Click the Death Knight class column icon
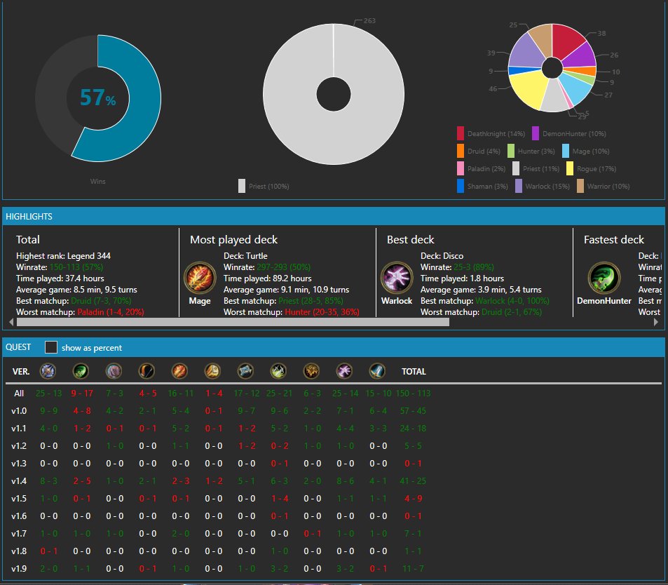The image size is (668, 585). pos(48,371)
